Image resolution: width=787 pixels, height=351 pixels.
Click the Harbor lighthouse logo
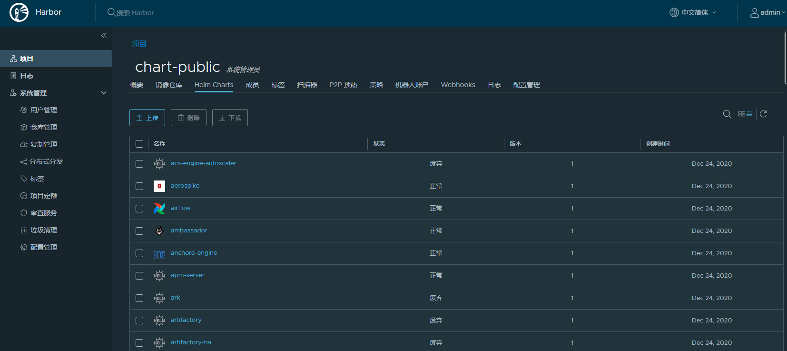(x=19, y=12)
